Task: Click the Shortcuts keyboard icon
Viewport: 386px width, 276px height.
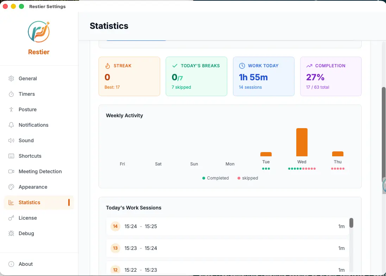Action: [x=11, y=156]
